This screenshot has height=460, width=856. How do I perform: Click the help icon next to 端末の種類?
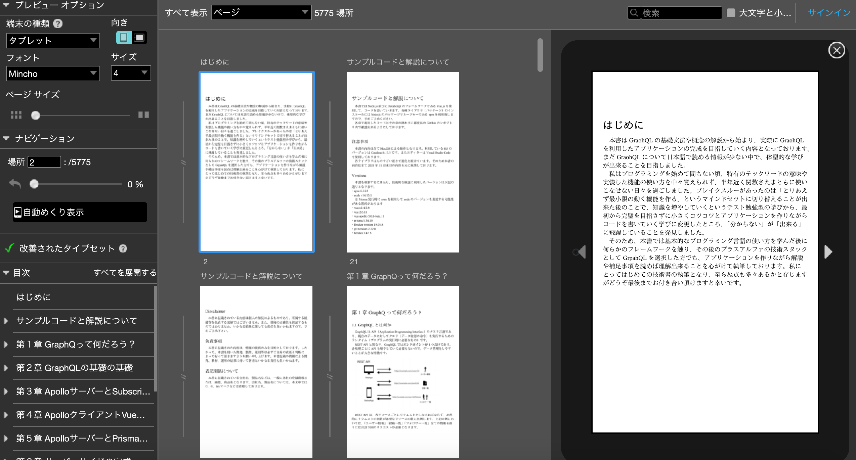[58, 24]
